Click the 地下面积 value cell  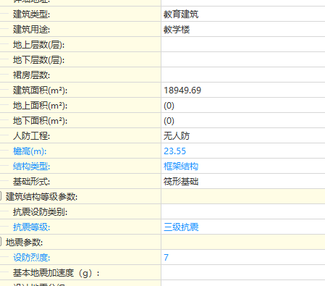[243, 120]
